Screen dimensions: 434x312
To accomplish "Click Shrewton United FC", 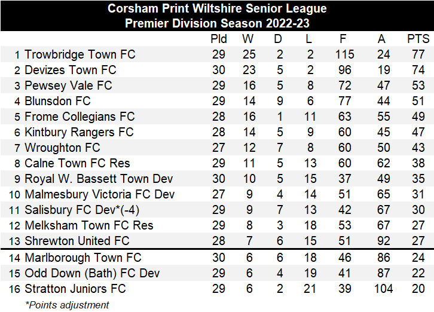I will click(77, 241).
